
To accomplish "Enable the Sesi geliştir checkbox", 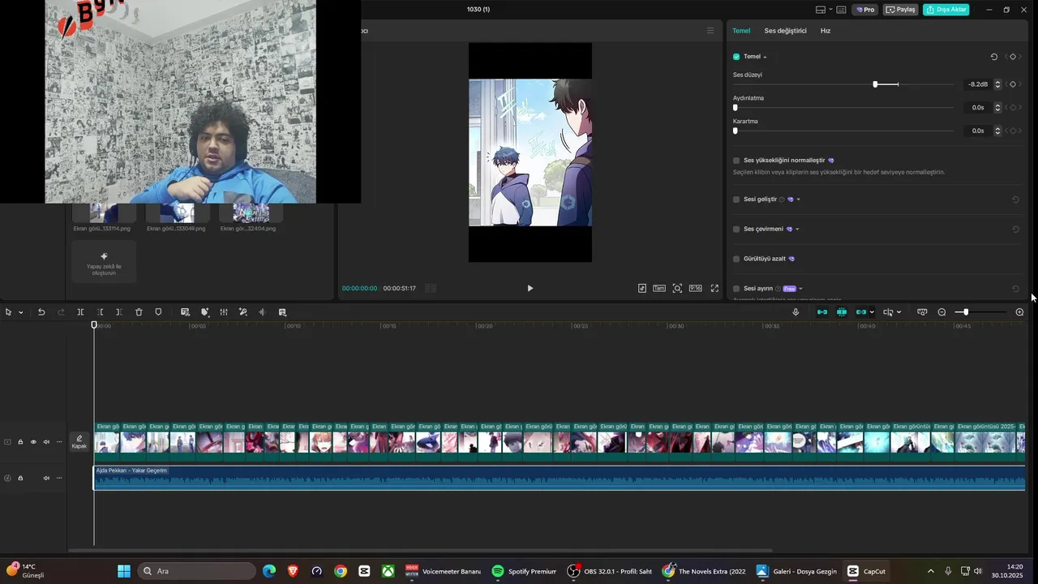I will click(x=736, y=200).
